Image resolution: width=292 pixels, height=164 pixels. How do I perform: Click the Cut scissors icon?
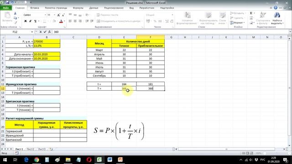(15, 14)
